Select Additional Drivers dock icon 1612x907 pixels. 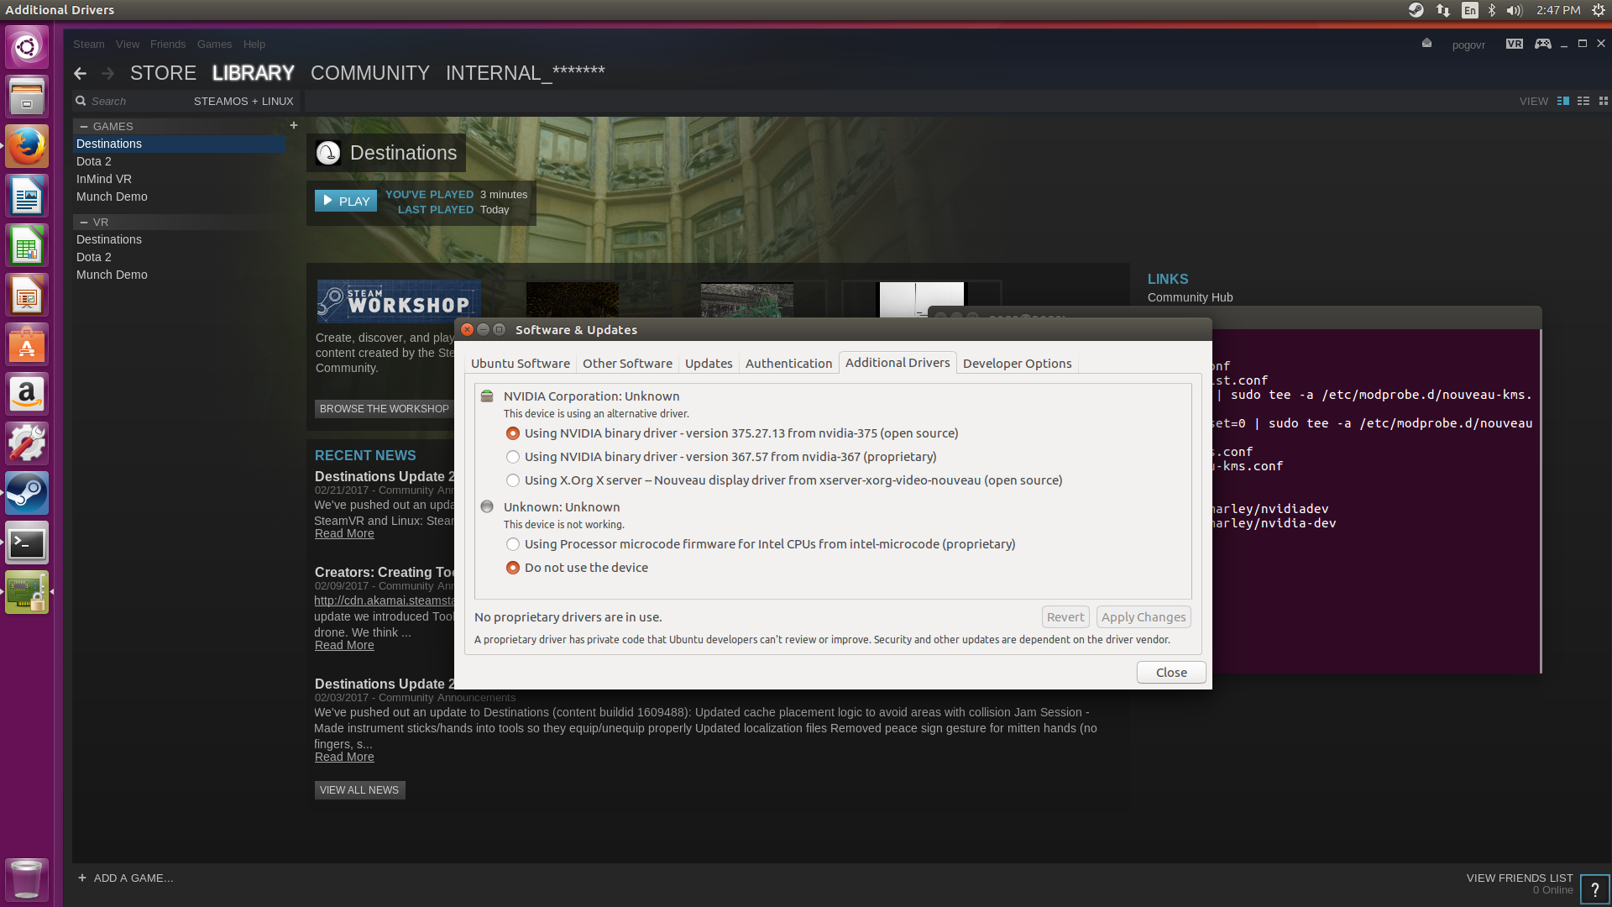click(x=27, y=592)
